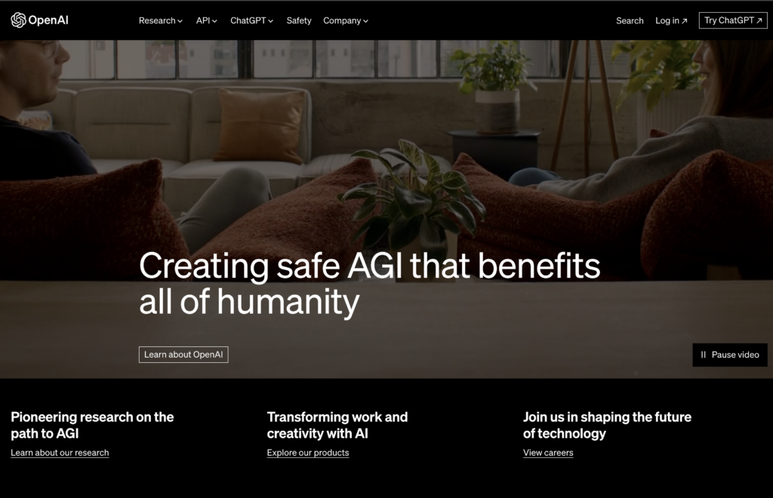Click the ChatGPT navigation menu label
This screenshot has height=498, width=773.
click(248, 20)
